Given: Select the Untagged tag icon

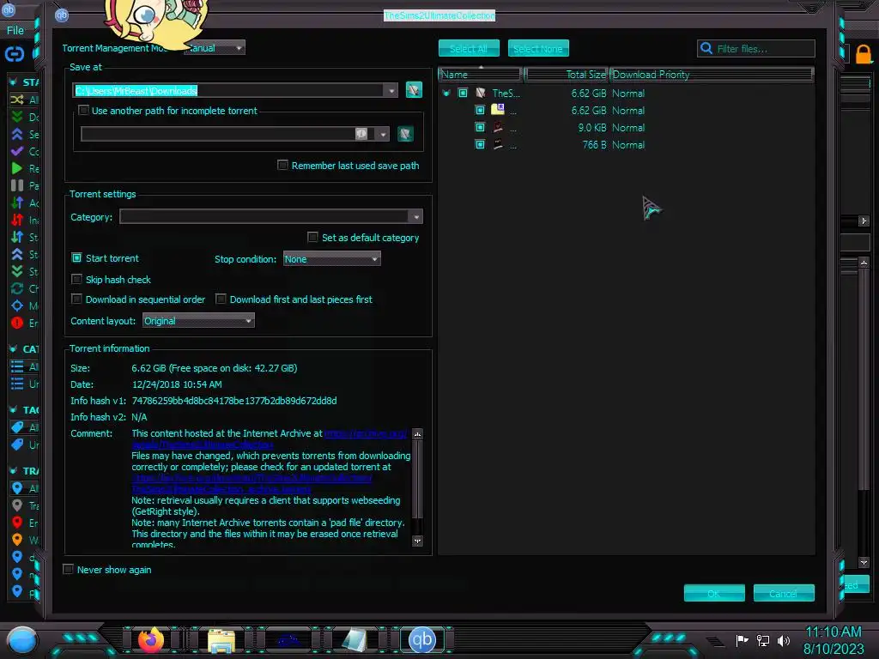Looking at the screenshot, I should pyautogui.click(x=17, y=444).
